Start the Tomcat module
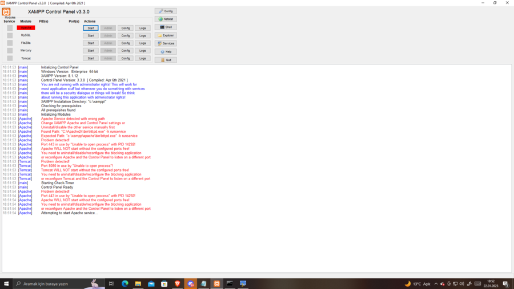514x289 pixels. pos(91,58)
